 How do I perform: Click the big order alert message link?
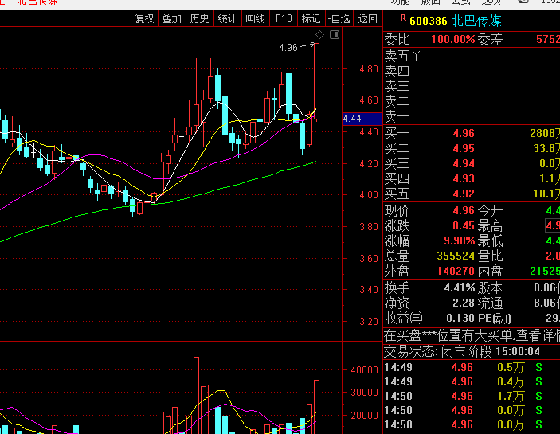click(472, 335)
